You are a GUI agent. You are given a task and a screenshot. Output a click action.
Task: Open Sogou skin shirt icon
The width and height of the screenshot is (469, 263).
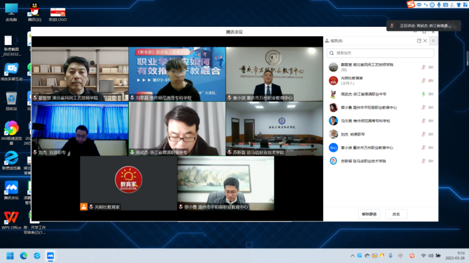(458, 5)
